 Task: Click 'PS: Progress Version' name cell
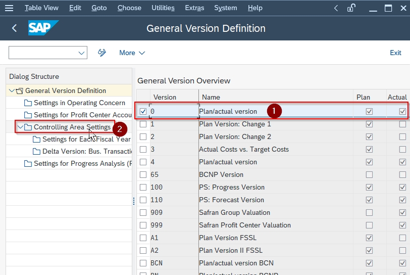[276, 187]
